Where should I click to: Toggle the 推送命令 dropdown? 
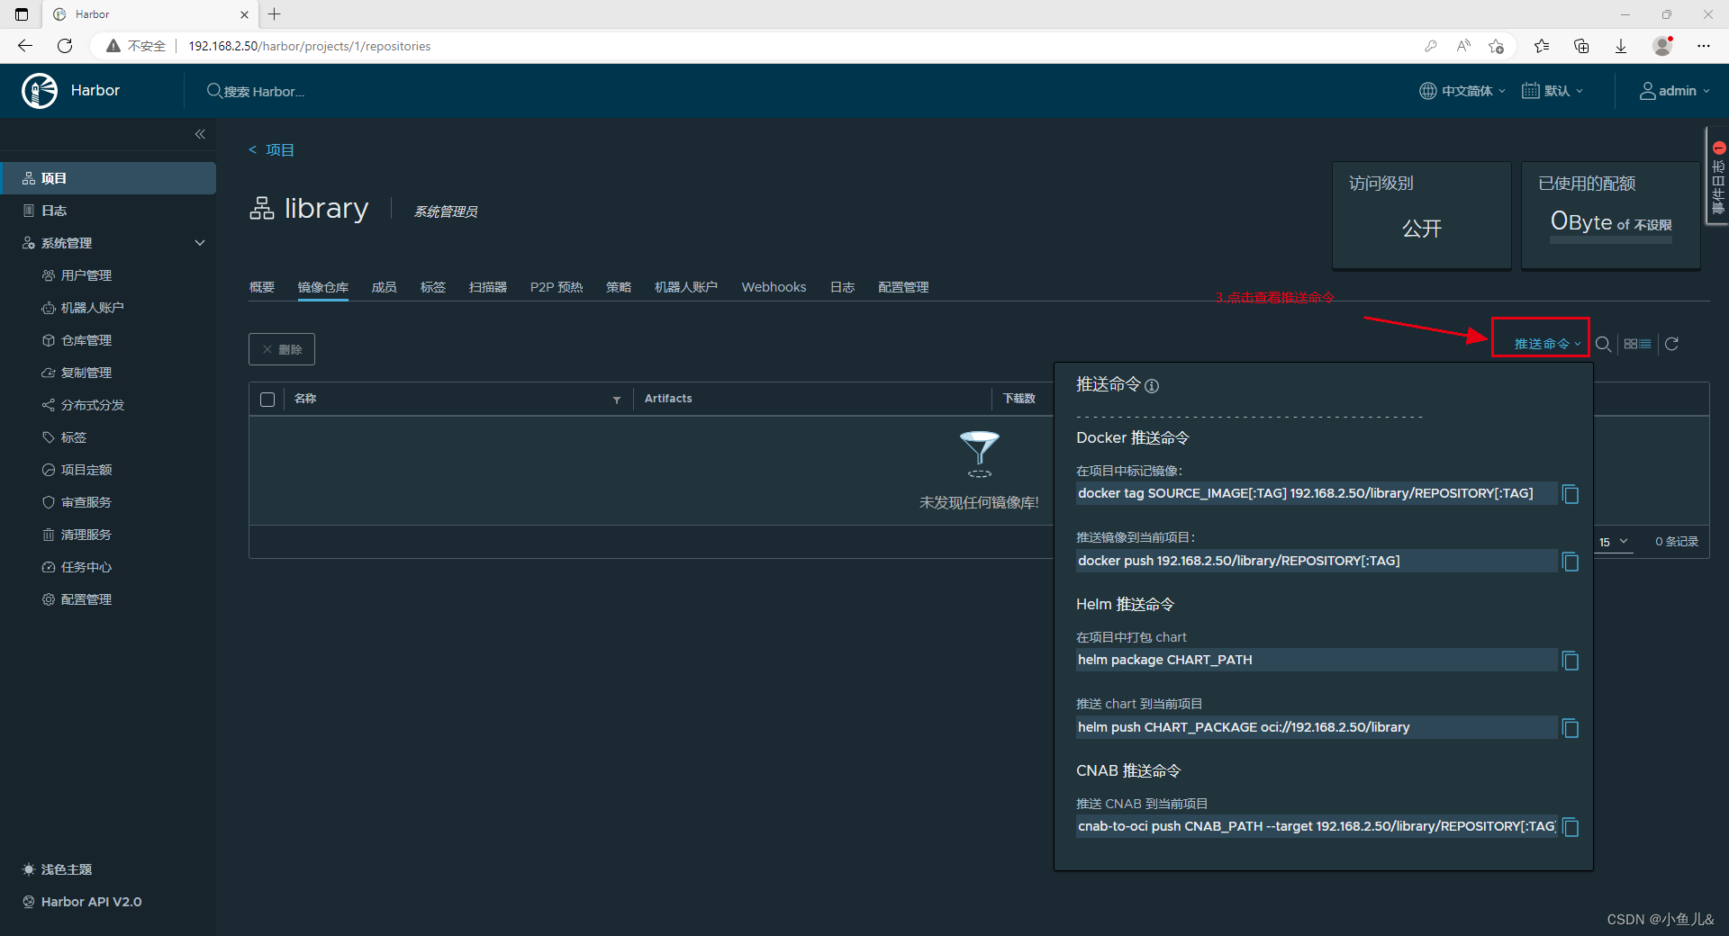(x=1547, y=344)
